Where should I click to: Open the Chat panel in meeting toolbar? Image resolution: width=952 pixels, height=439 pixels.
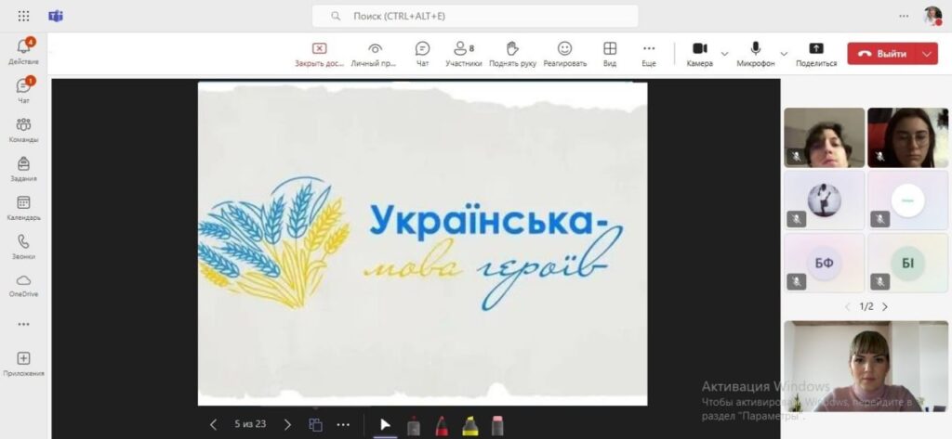pos(422,53)
